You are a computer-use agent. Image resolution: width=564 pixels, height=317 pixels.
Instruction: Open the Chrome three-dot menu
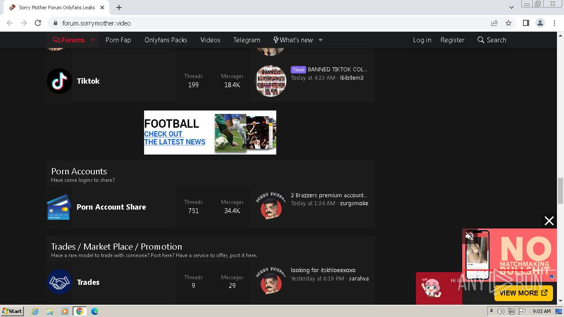(x=555, y=23)
